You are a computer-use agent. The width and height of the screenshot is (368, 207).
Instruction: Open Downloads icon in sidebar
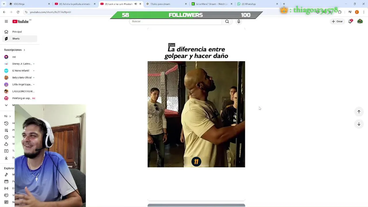coord(6,158)
